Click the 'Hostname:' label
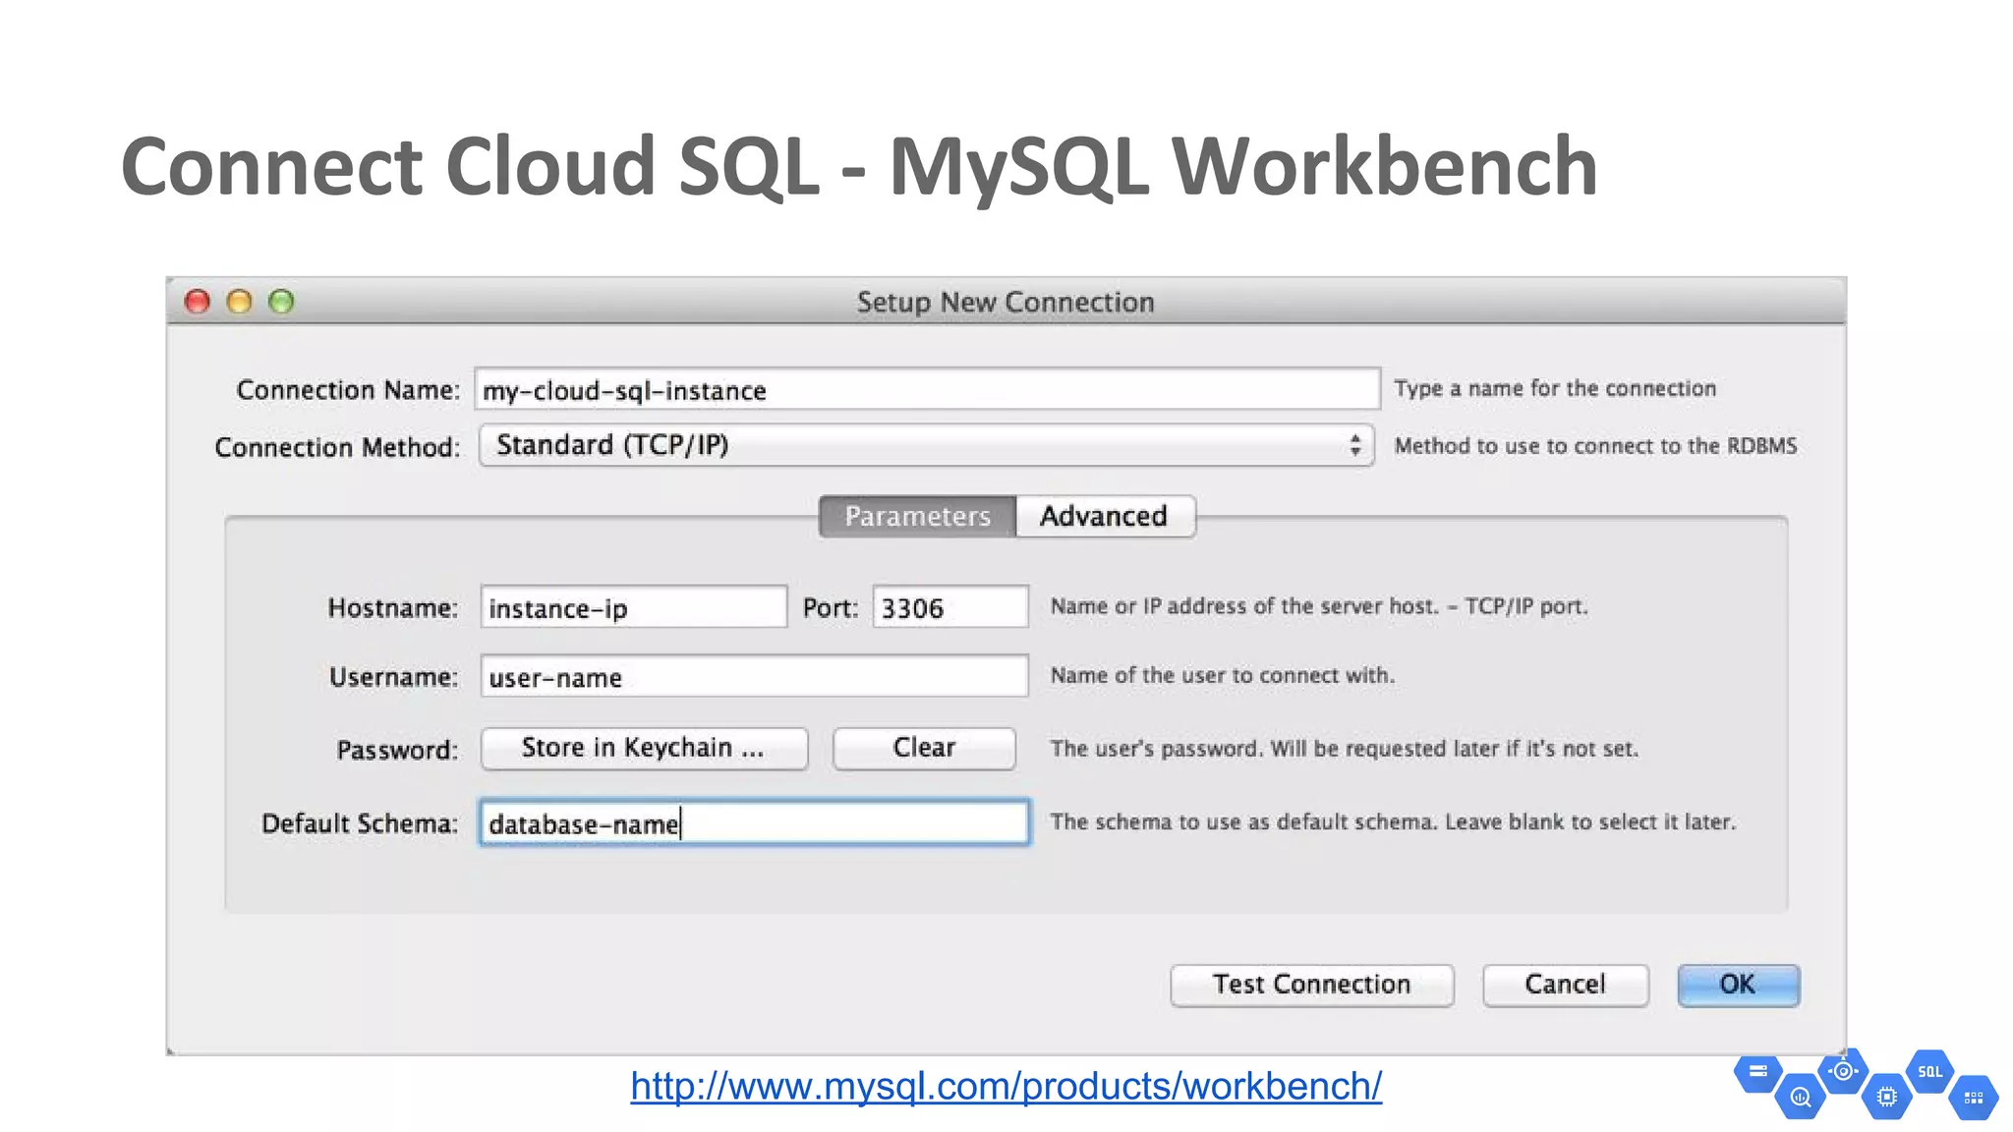 [393, 608]
